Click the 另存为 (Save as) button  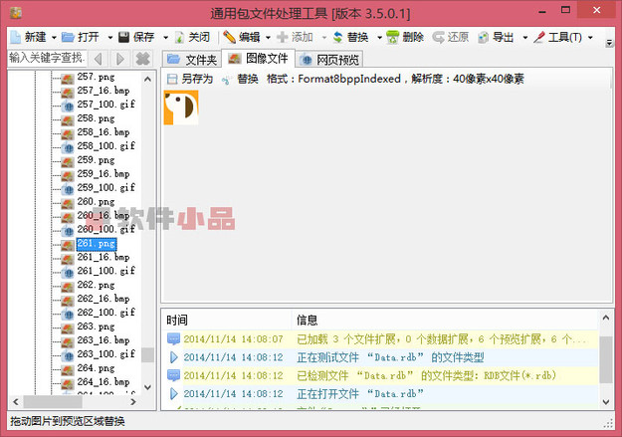click(190, 79)
